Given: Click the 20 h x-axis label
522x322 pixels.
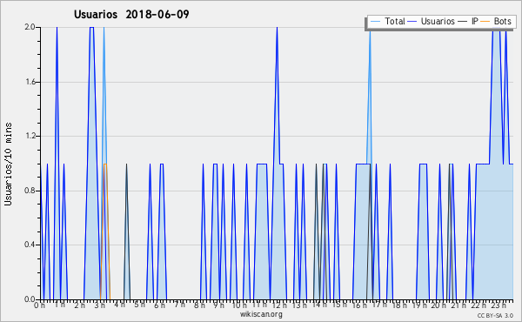Looking at the screenshot, I should tap(438, 305).
